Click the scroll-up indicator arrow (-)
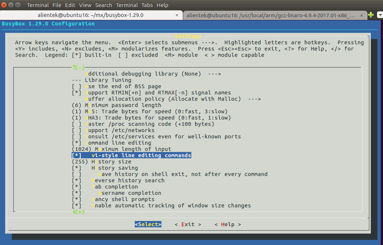Viewport: 383px width, 245px height. pyautogui.click(x=78, y=67)
